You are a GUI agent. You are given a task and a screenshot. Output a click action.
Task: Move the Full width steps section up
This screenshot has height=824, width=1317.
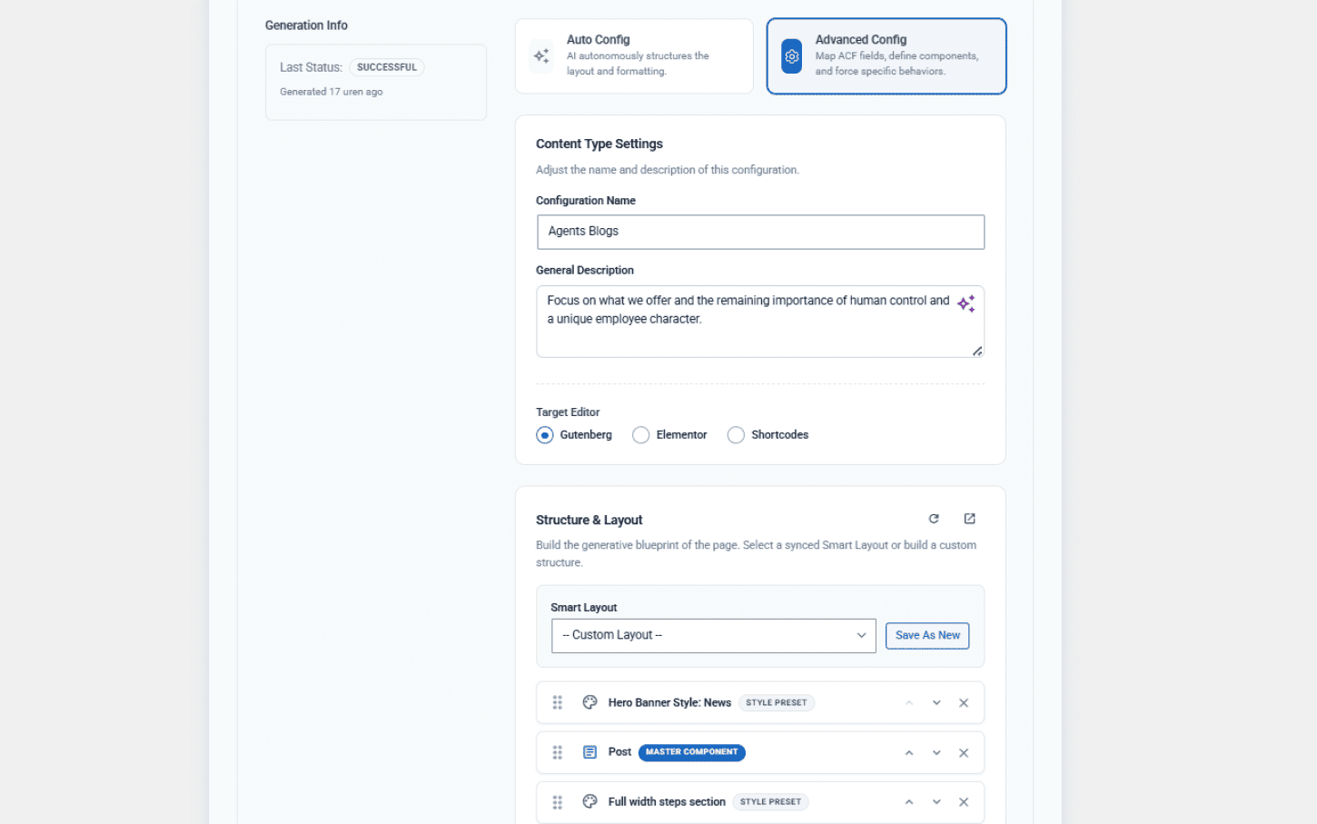pos(909,802)
